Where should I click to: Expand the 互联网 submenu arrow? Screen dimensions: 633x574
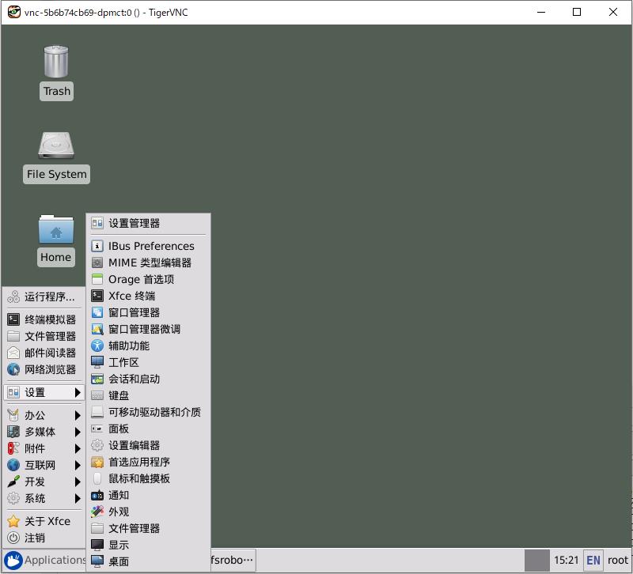click(x=78, y=465)
